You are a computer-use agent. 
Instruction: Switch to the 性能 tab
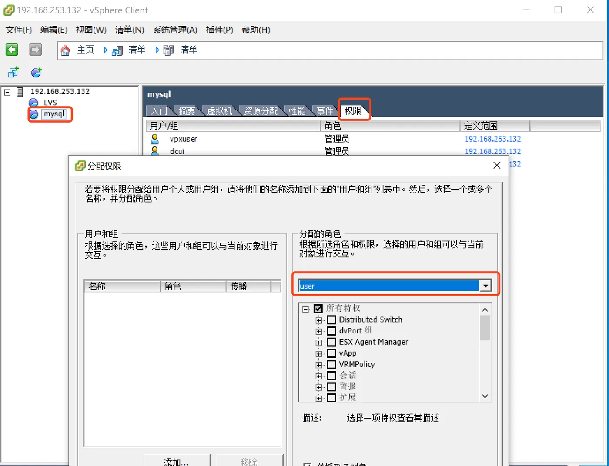297,111
